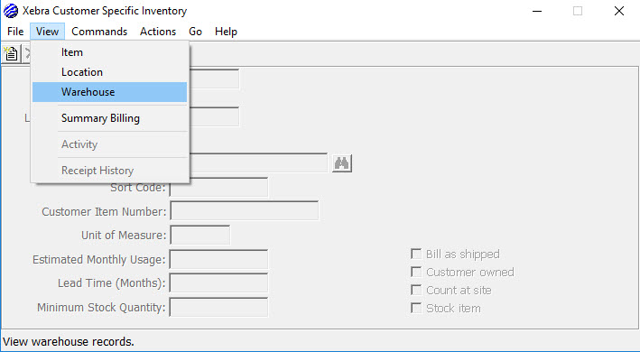
Task: Open the Help menu
Action: tap(227, 32)
